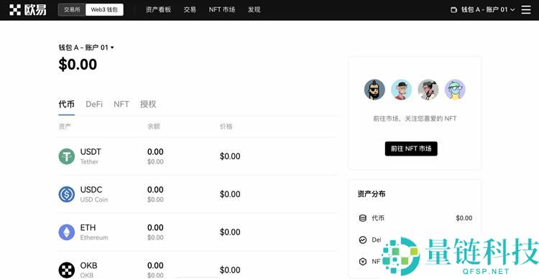Click the OKB token icon
The image size is (539, 279).
pyautogui.click(x=67, y=270)
